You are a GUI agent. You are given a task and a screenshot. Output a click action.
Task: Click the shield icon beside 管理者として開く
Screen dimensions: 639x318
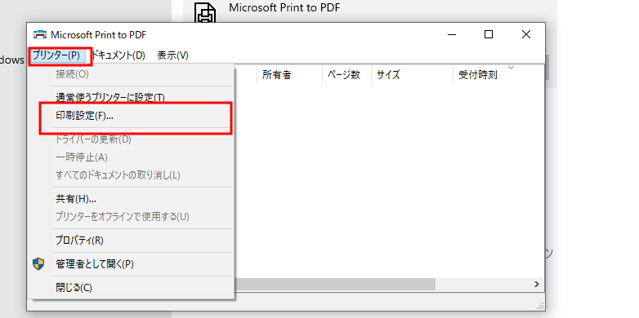(x=38, y=264)
